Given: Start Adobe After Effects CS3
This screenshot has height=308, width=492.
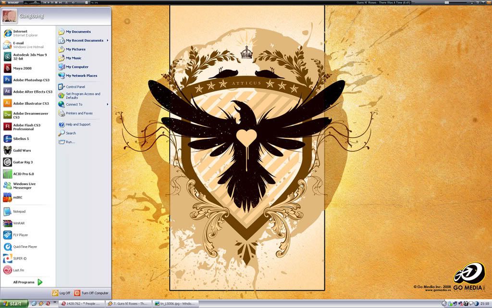Looking at the screenshot, I should coord(27,92).
